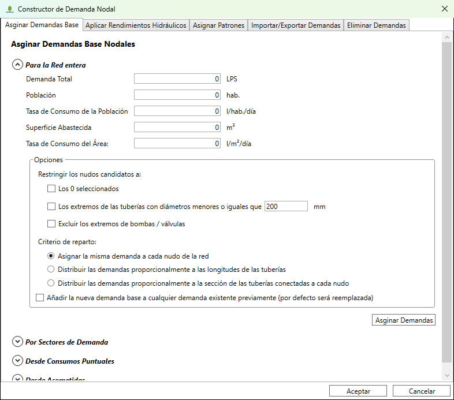Switch to Asginar Demandas Base tab
Screen dimensions: 454x400
click(x=42, y=25)
